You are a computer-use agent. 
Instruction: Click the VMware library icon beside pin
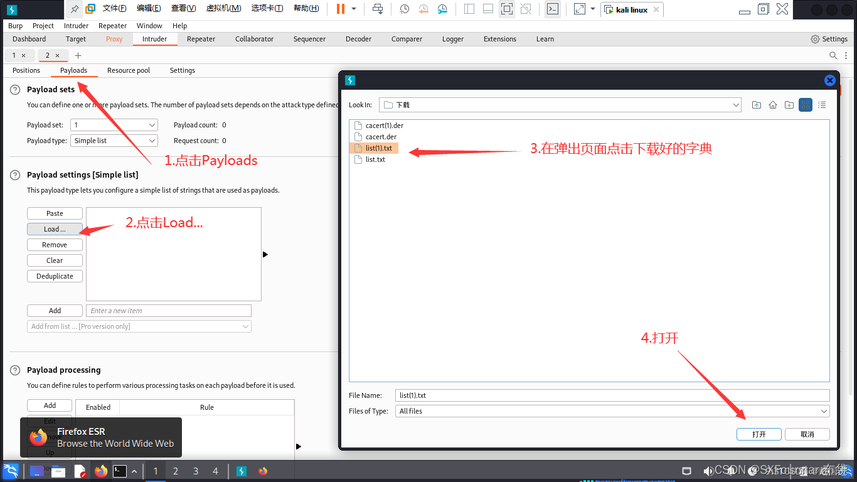[90, 9]
